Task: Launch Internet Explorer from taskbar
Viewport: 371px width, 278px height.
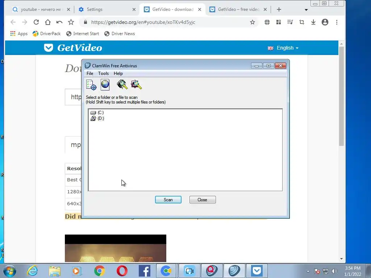Action: coord(32,271)
